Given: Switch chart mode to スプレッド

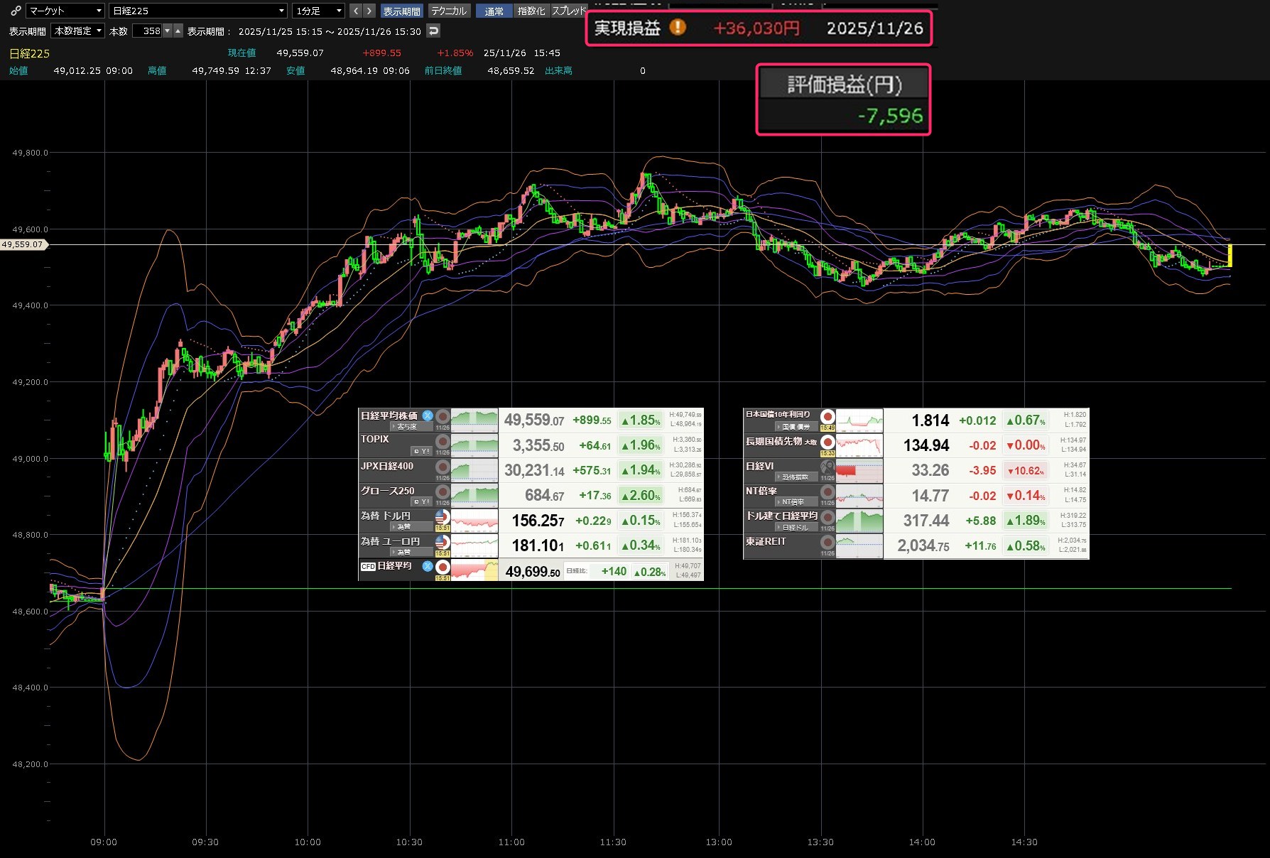Looking at the screenshot, I should pyautogui.click(x=569, y=11).
